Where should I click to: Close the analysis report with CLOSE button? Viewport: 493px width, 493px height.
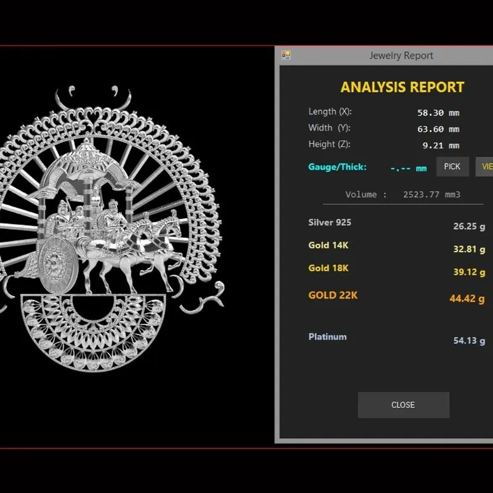click(404, 405)
